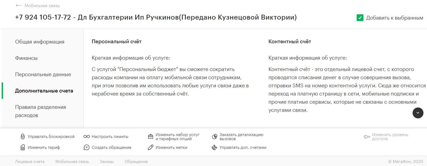Viewport: 427px width, 166px height.
Task: Click the pencil icon for Изменить метки
Action: (x=150, y=147)
